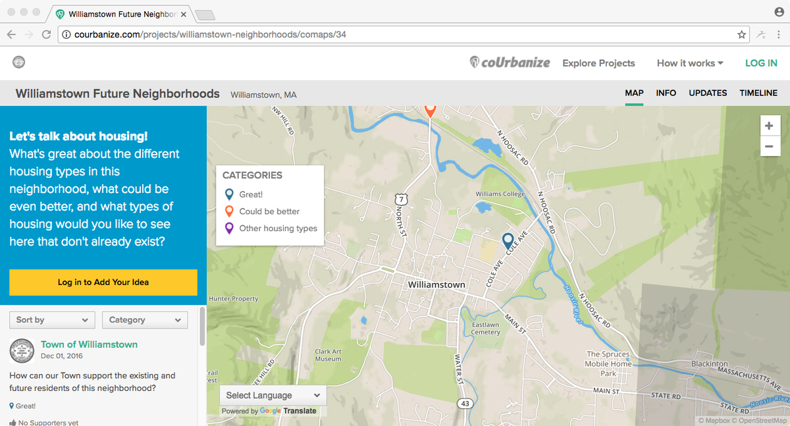The height and width of the screenshot is (426, 790).
Task: Switch to the INFO tab
Action: click(666, 93)
